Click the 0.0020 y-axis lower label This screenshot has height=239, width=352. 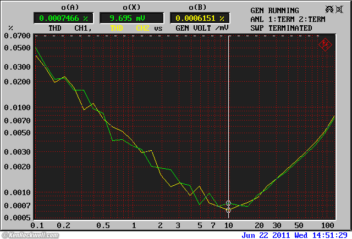[x=17, y=167]
